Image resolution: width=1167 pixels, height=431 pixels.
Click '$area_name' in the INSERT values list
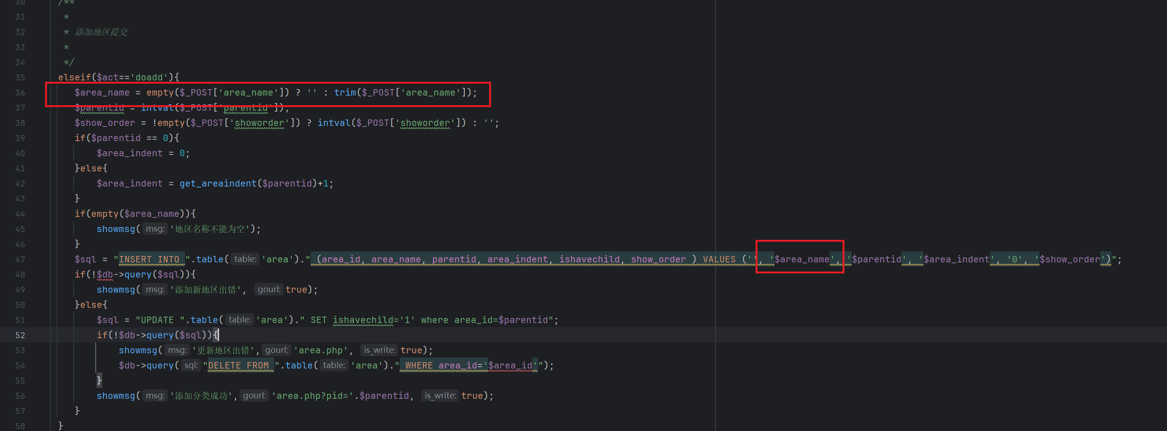click(x=802, y=259)
